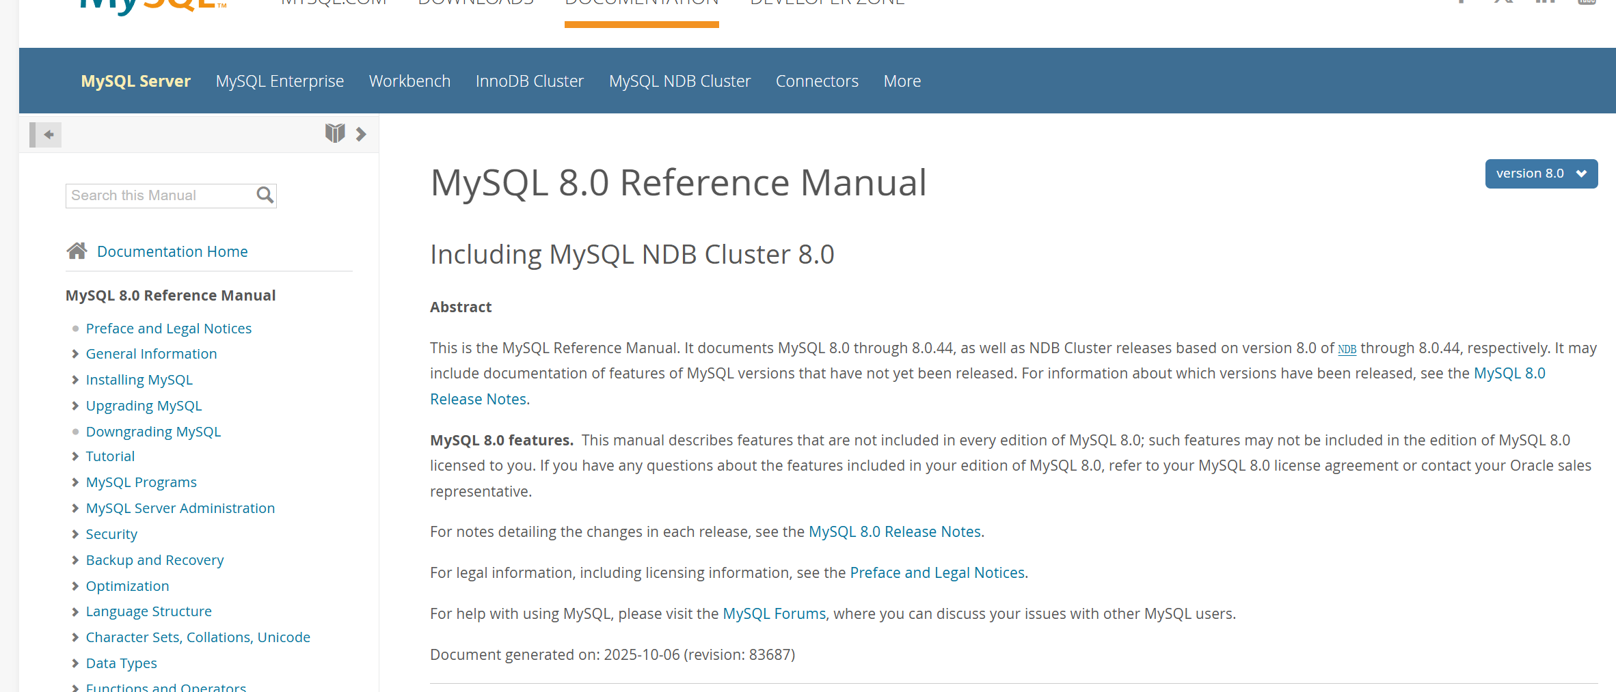
Task: Open Downgrading MySQL in sidebar
Action: (x=153, y=432)
